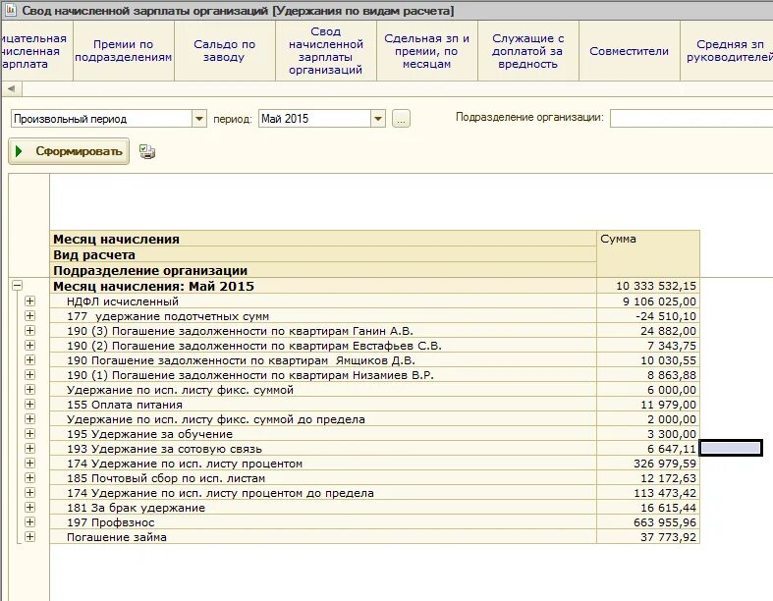
Task: Switch to the Свод начисленной зарплаты организаций tab
Action: (326, 51)
